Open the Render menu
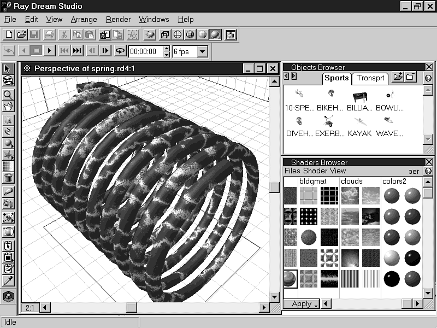 click(x=118, y=19)
